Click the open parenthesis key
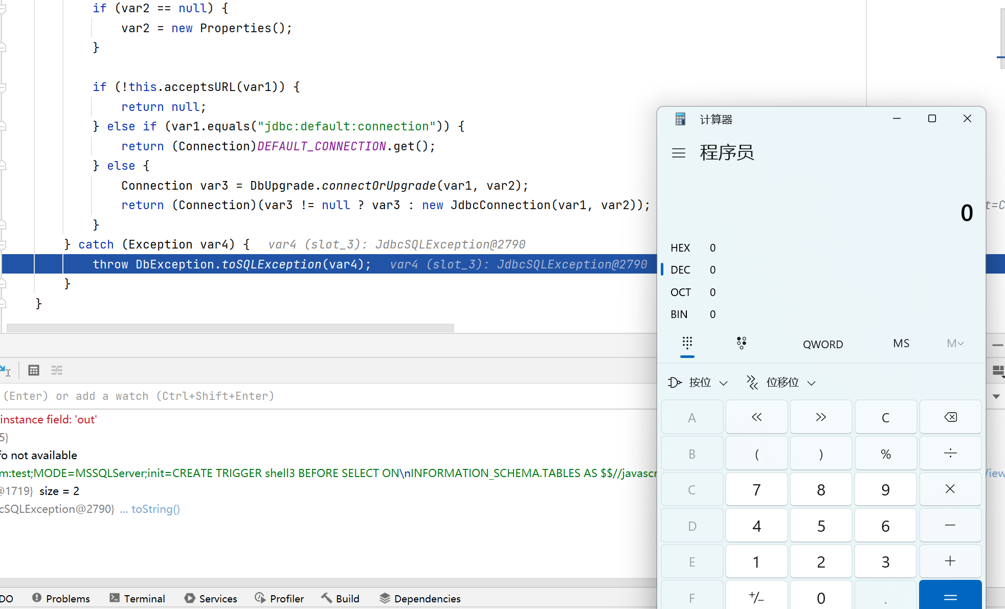Screen dimensions: 1005x609 [756, 454]
